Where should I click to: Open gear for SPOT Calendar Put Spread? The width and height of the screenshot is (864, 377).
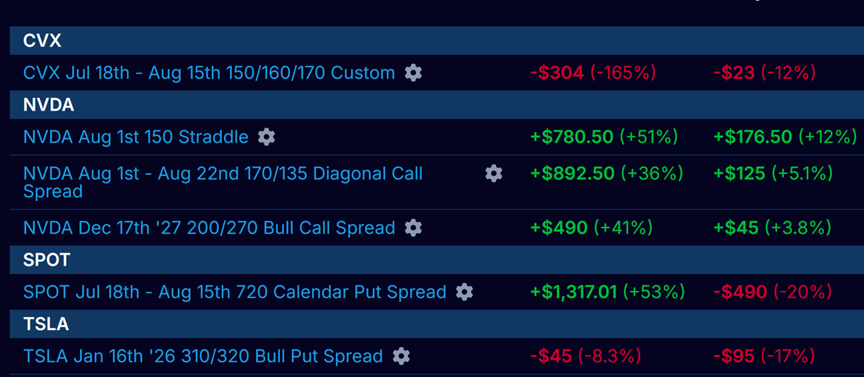coord(464,292)
